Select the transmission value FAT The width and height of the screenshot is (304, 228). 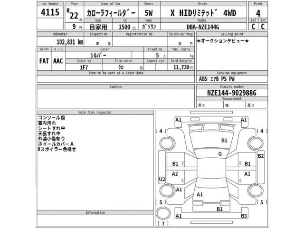click(x=44, y=61)
